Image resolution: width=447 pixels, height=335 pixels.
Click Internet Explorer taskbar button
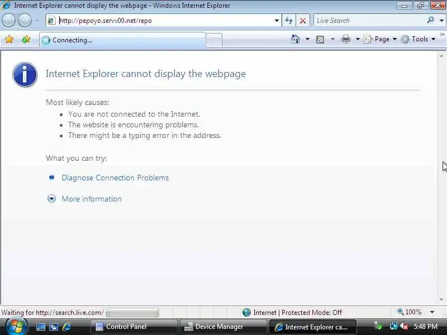313,327
